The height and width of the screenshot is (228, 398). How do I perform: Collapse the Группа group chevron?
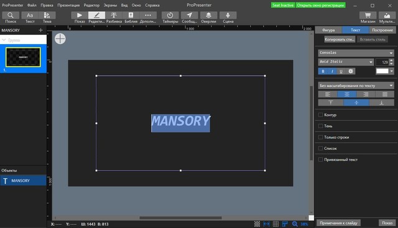(x=4, y=40)
